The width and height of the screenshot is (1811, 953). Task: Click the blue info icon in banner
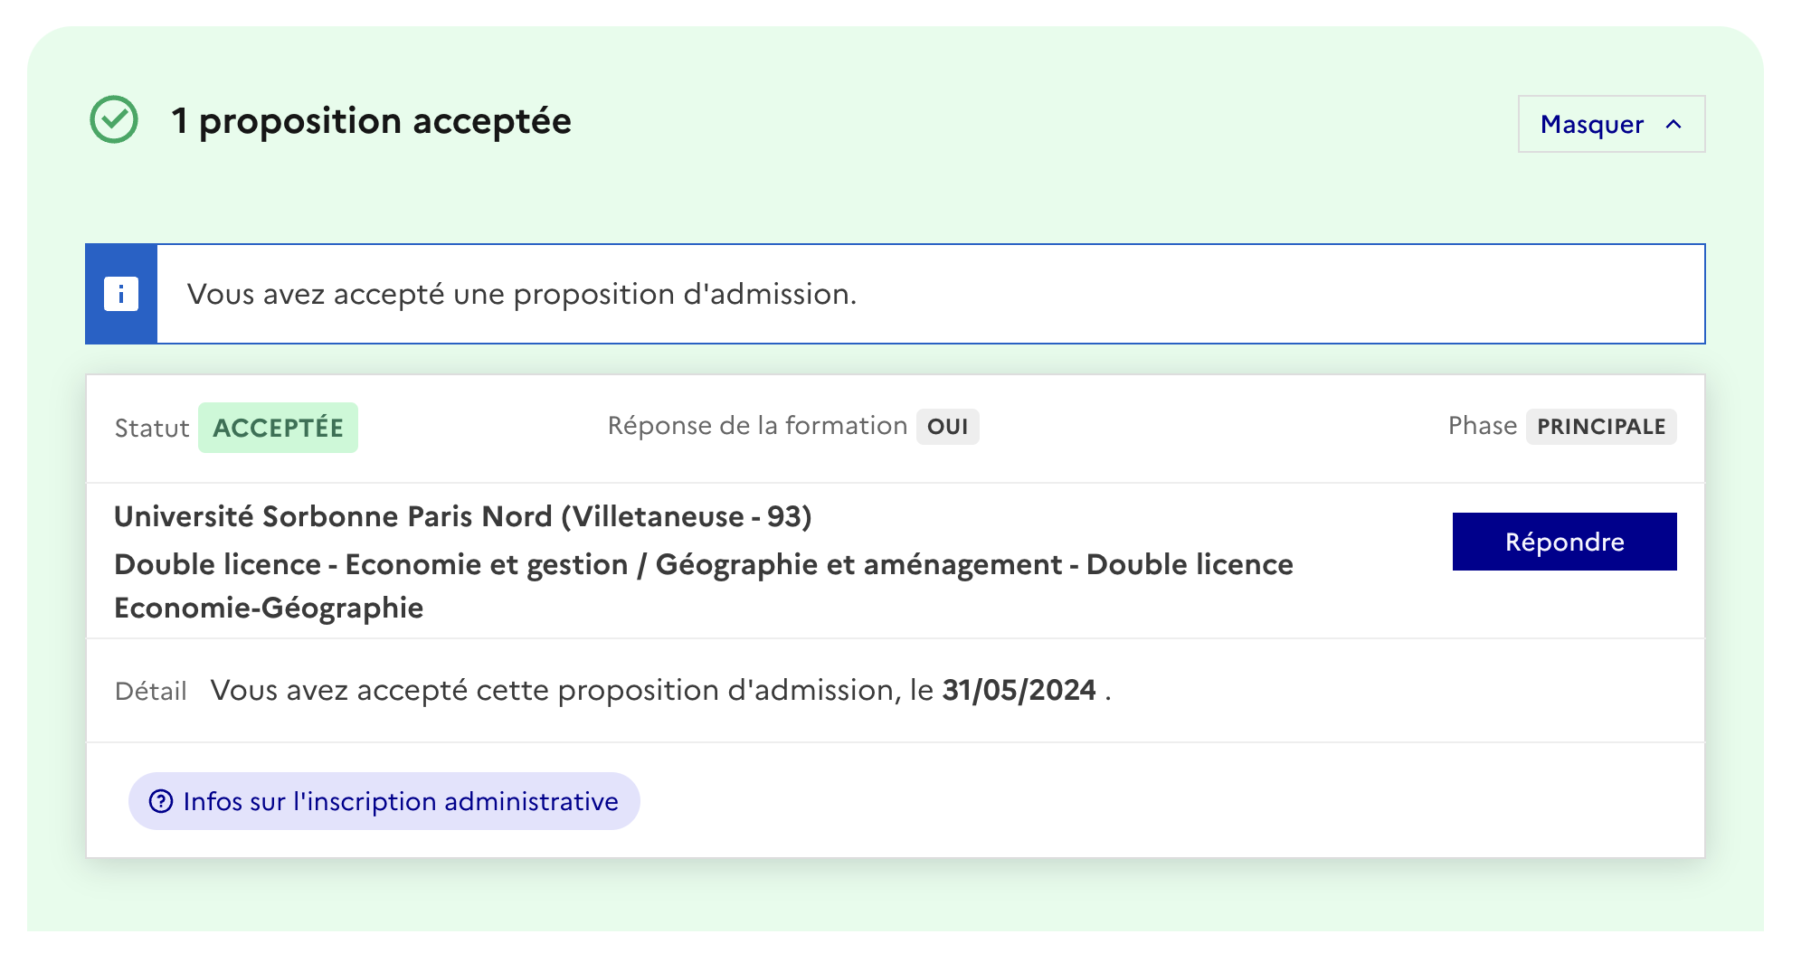point(121,294)
